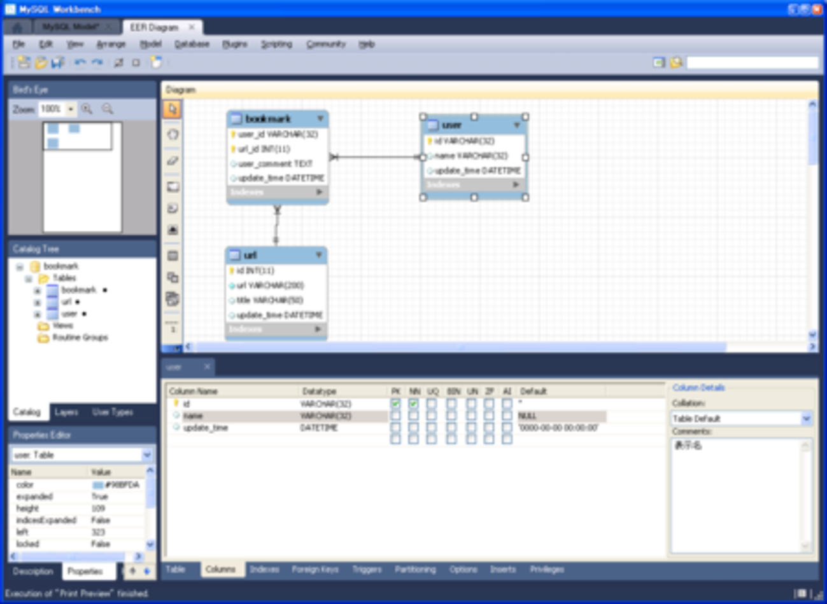Click the open folder icon in the main toolbar
This screenshot has width=827, height=604.
41,62
